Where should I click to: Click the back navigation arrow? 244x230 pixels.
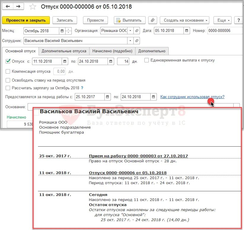tap(8, 7)
